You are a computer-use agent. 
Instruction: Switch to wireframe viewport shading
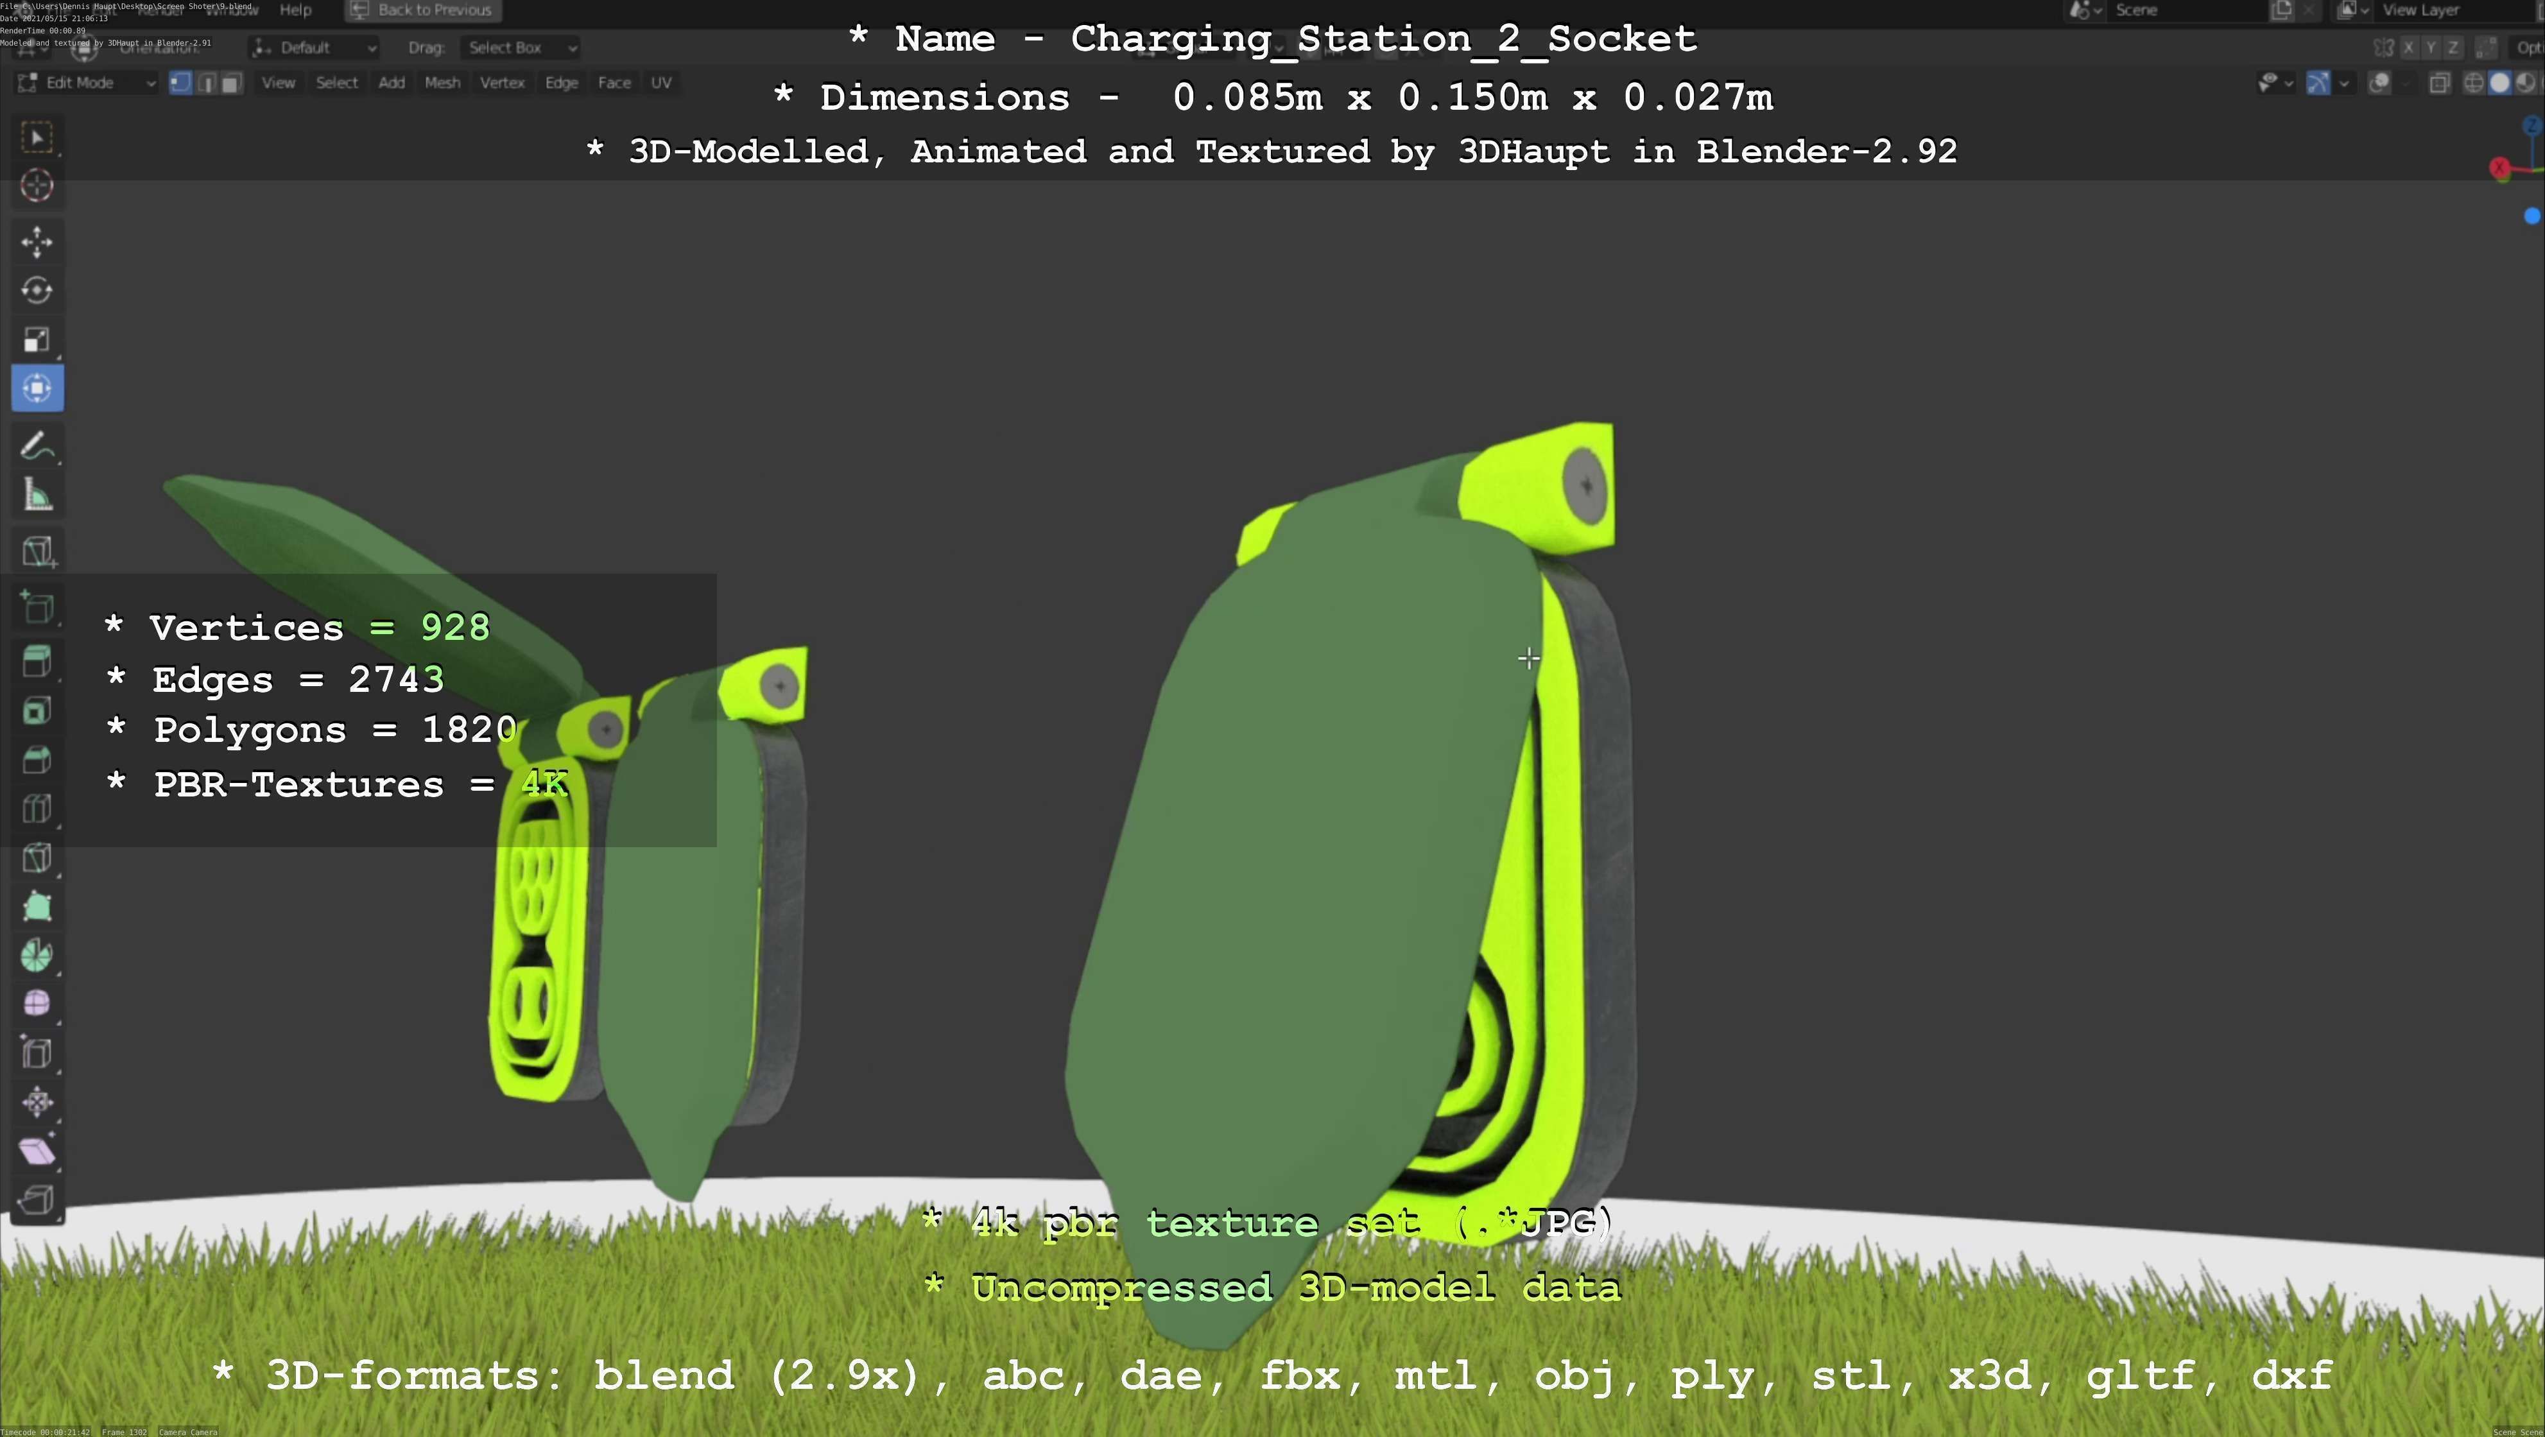[x=2474, y=83]
